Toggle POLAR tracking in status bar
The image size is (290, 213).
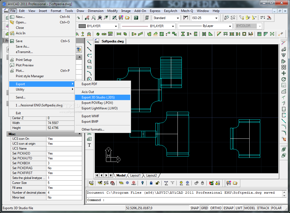point(277,208)
